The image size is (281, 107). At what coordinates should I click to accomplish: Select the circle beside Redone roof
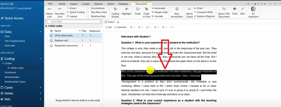coord(51,41)
